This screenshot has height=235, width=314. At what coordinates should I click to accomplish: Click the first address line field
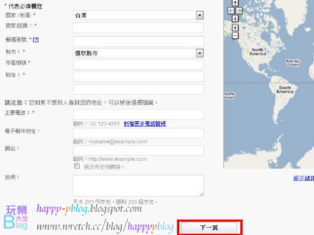point(139,76)
